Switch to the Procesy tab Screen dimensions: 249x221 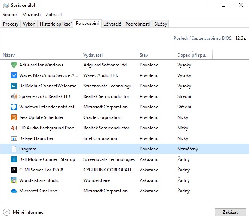pyautogui.click(x=11, y=24)
